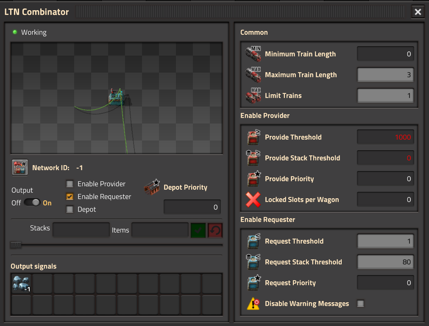Click the Request Priority icon
This screenshot has height=326, width=429.
(253, 283)
